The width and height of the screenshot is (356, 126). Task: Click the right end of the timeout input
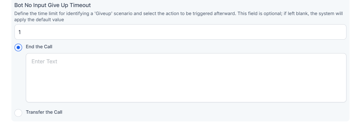338,32
